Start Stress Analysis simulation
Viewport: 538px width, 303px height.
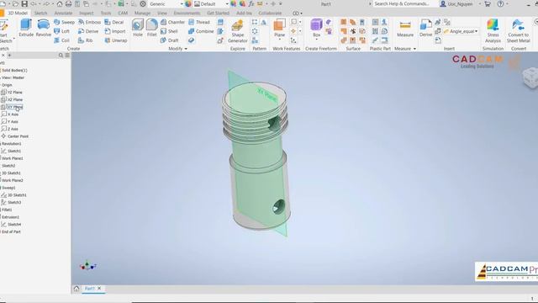coord(493,31)
